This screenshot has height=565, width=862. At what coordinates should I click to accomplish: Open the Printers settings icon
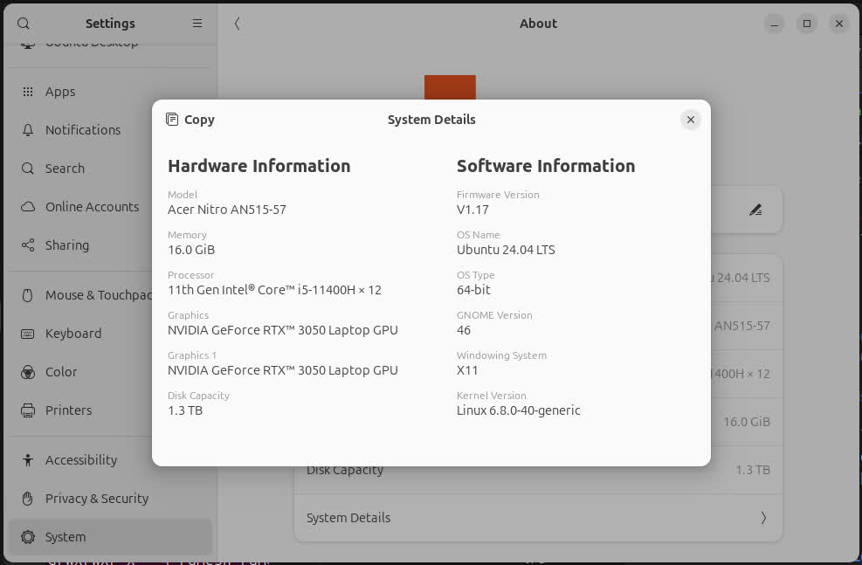[x=26, y=410]
